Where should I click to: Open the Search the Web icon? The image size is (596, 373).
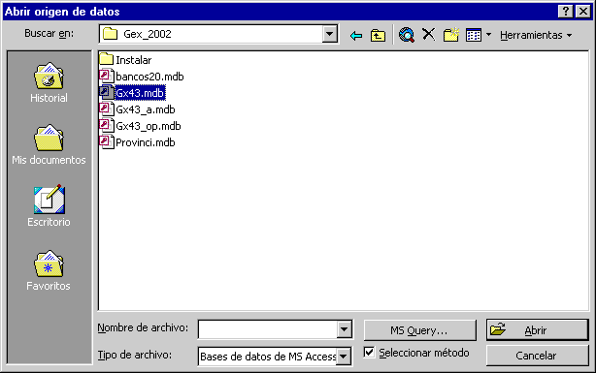[x=407, y=35]
